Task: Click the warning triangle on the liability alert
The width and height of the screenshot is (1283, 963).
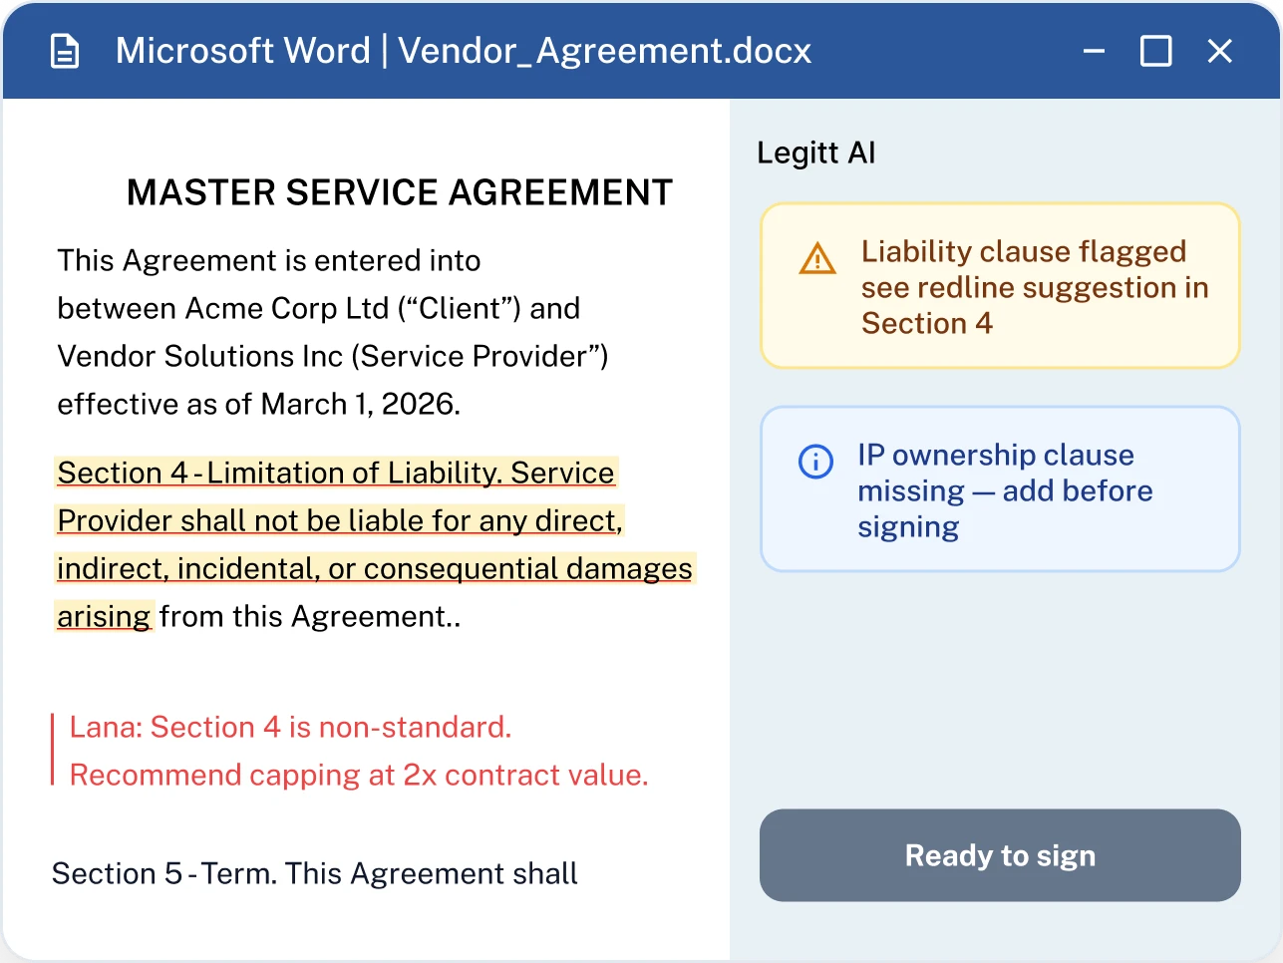Action: click(x=816, y=258)
